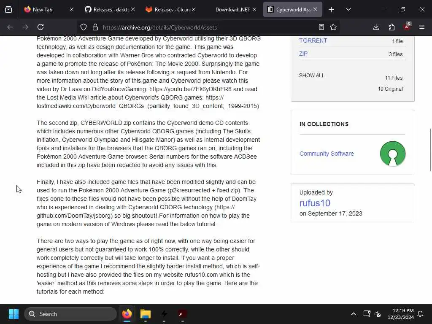Click the '10 Original' count text
The image size is (432, 324).
pyautogui.click(x=390, y=89)
